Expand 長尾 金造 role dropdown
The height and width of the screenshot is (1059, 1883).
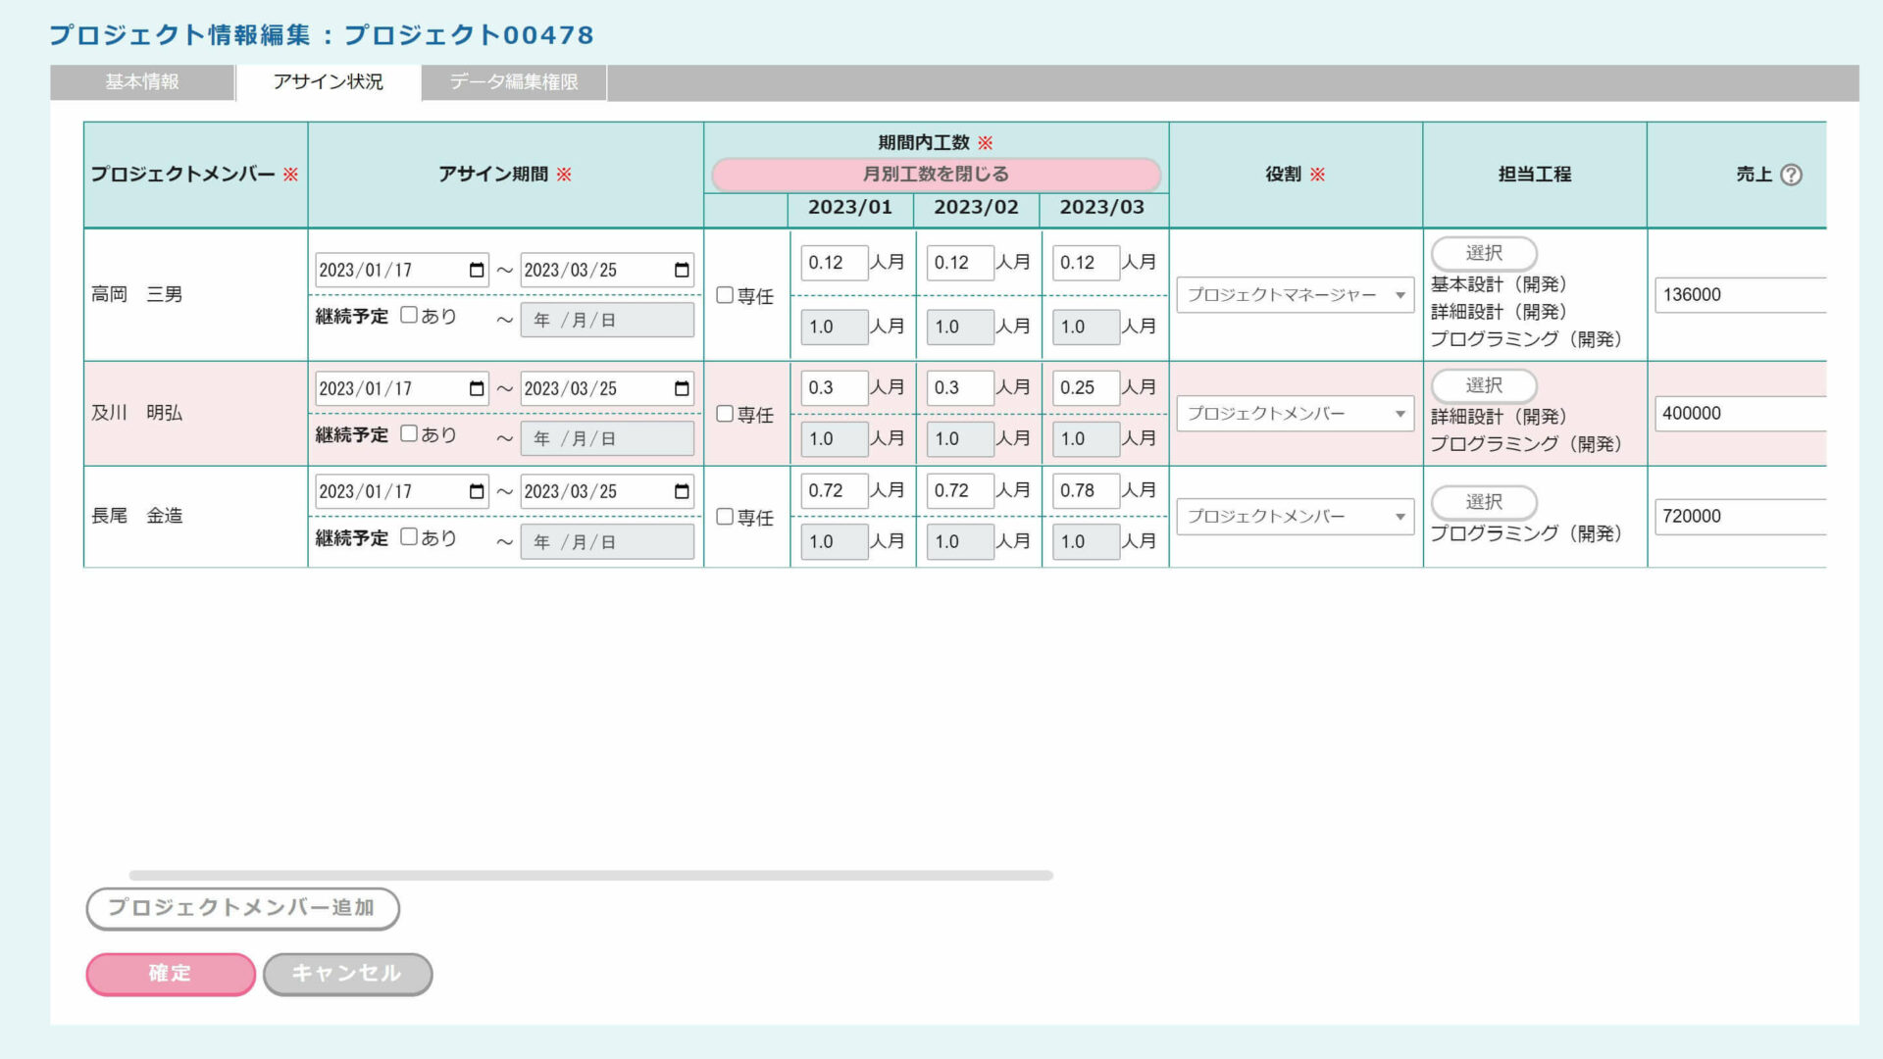click(x=1295, y=517)
